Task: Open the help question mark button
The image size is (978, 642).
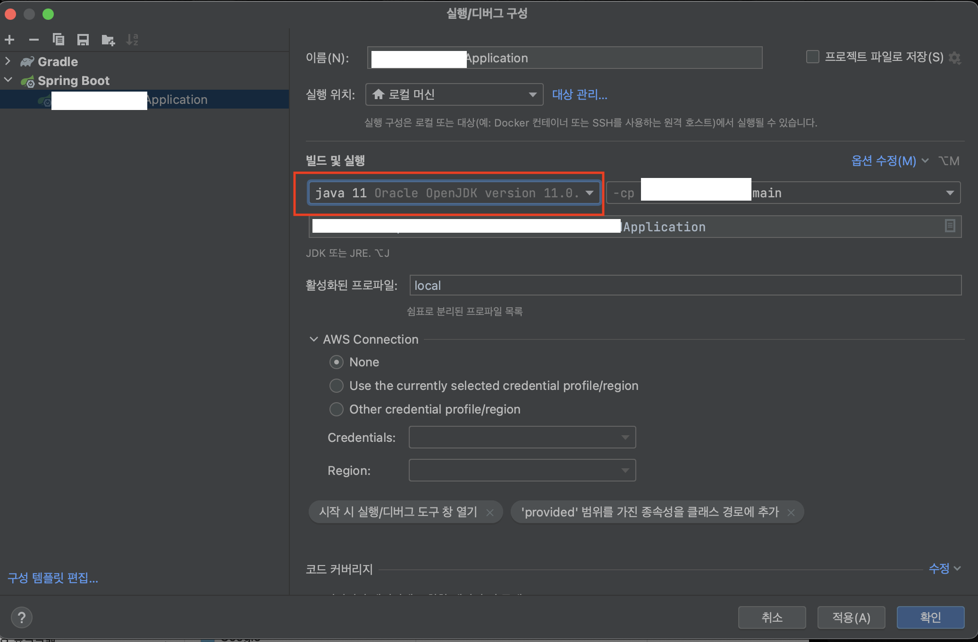Action: pyautogui.click(x=22, y=617)
